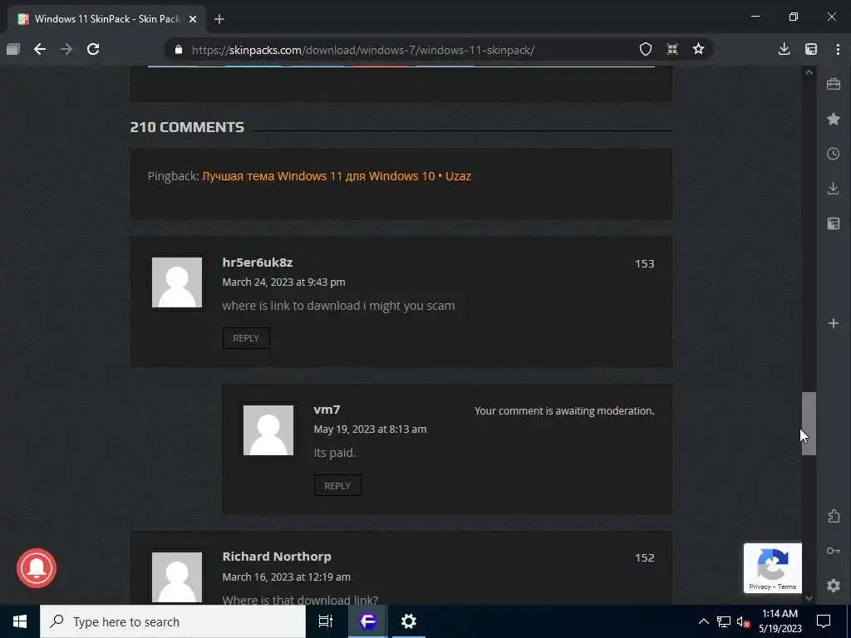
Task: Click the padlock site security icon
Action: tap(179, 50)
